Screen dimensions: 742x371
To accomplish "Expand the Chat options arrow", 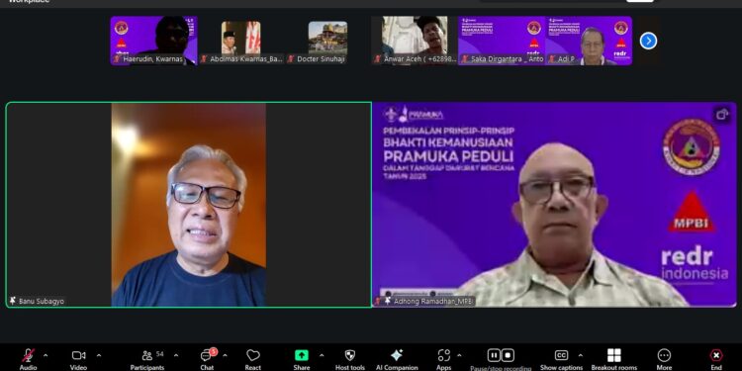I will pos(225,355).
